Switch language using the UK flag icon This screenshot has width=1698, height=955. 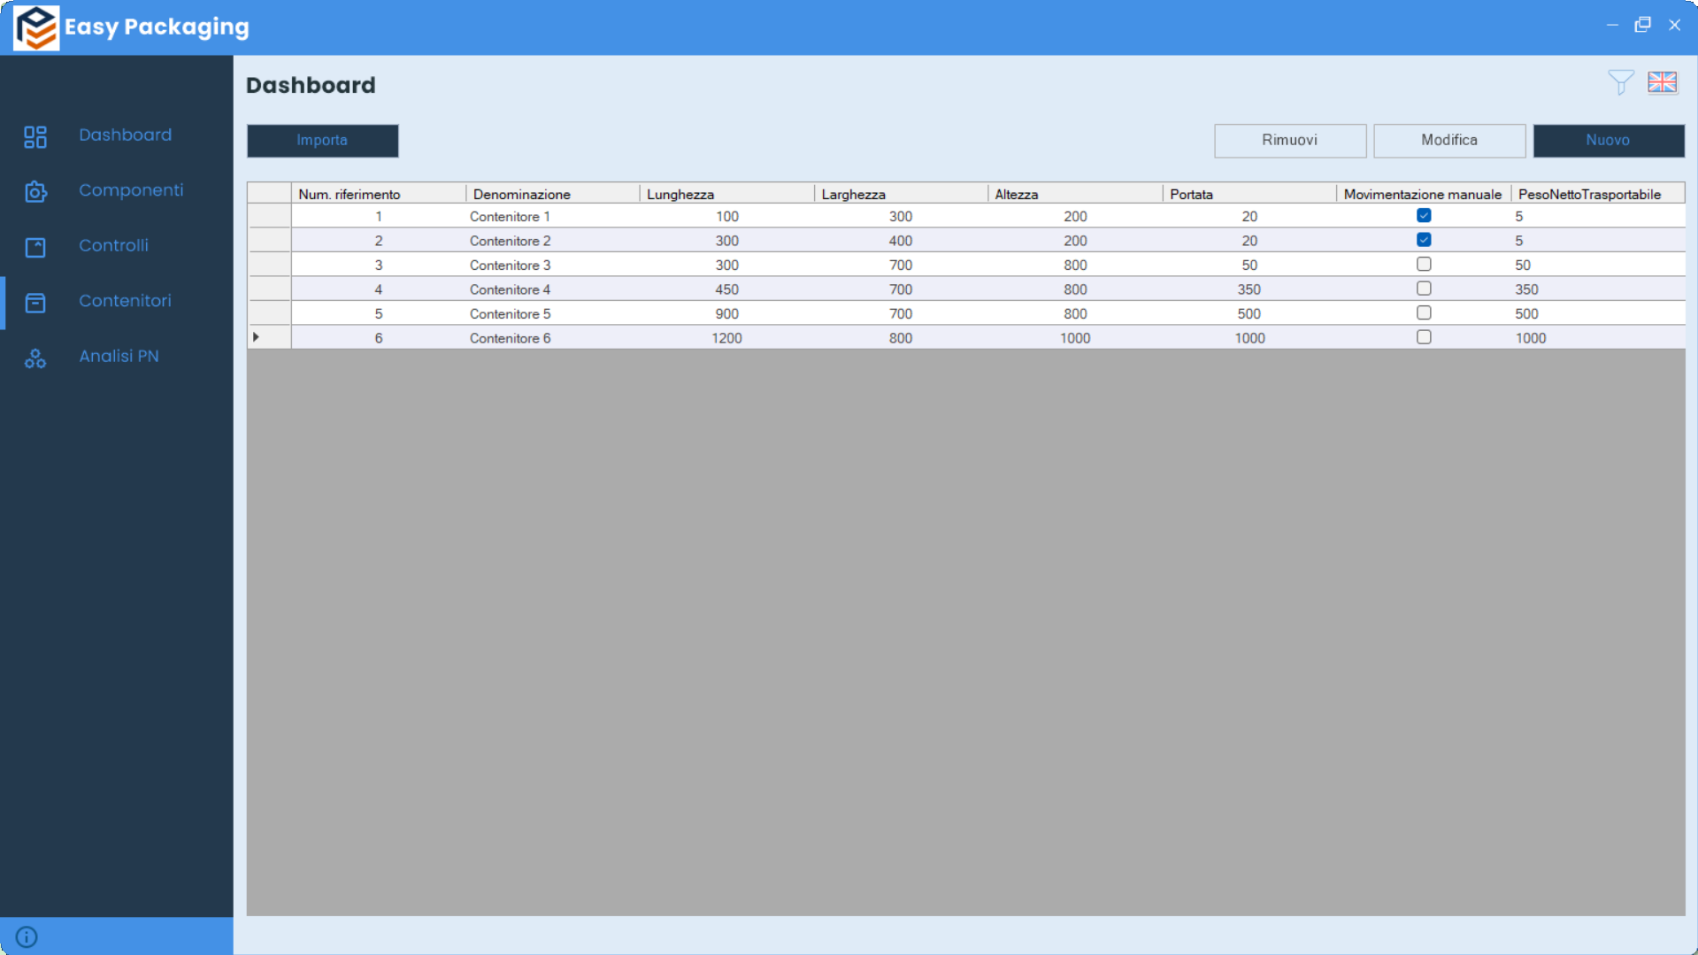[1662, 82]
